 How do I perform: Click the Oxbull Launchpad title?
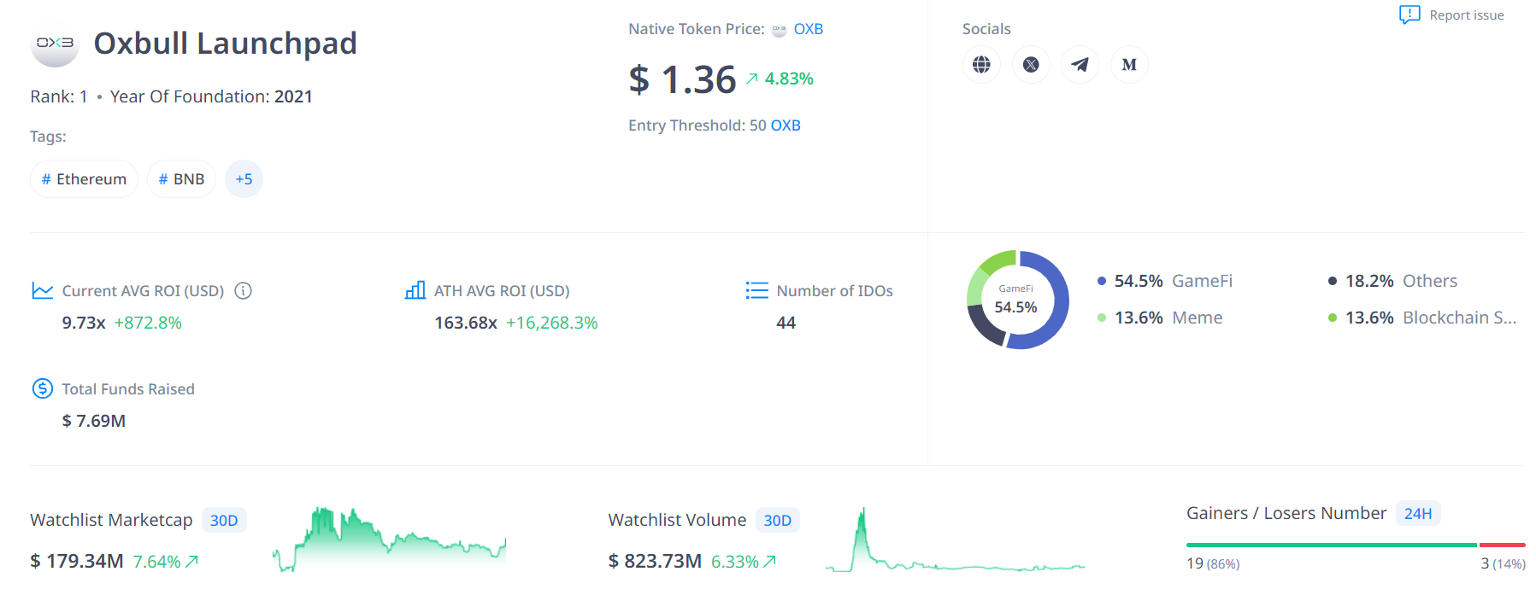click(x=225, y=44)
